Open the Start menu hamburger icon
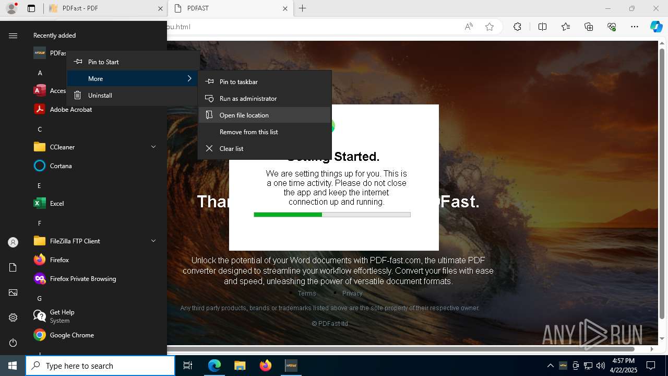The height and width of the screenshot is (376, 668). (x=13, y=36)
